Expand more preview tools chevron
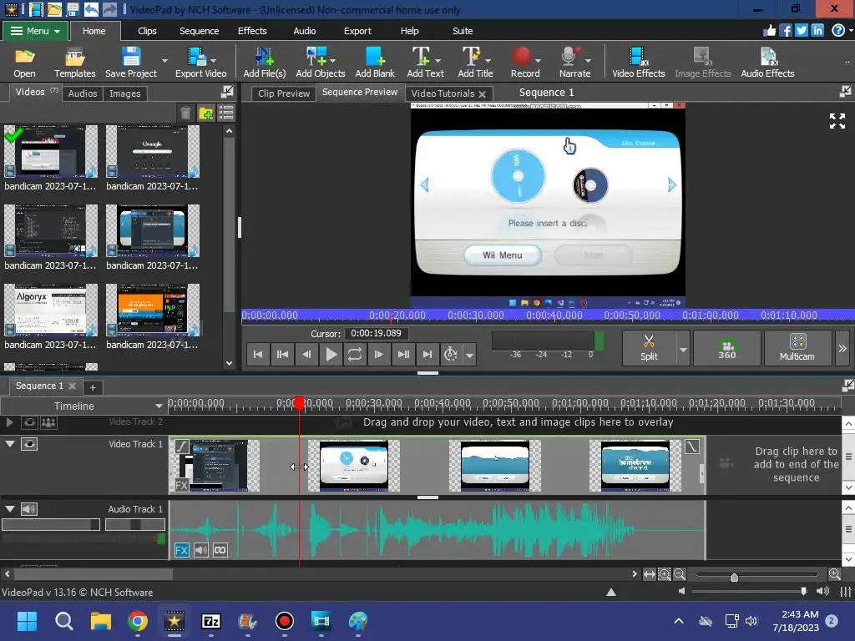 [842, 348]
